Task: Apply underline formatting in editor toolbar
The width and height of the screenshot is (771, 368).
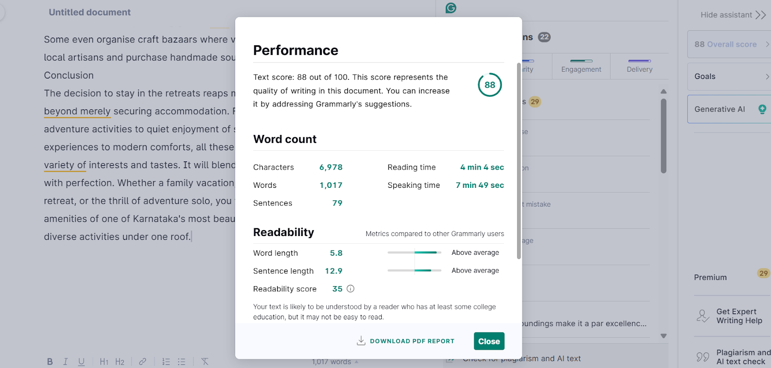Action: click(x=81, y=362)
